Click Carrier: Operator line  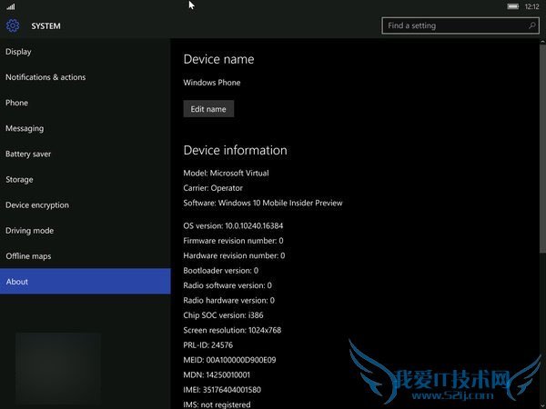click(213, 188)
